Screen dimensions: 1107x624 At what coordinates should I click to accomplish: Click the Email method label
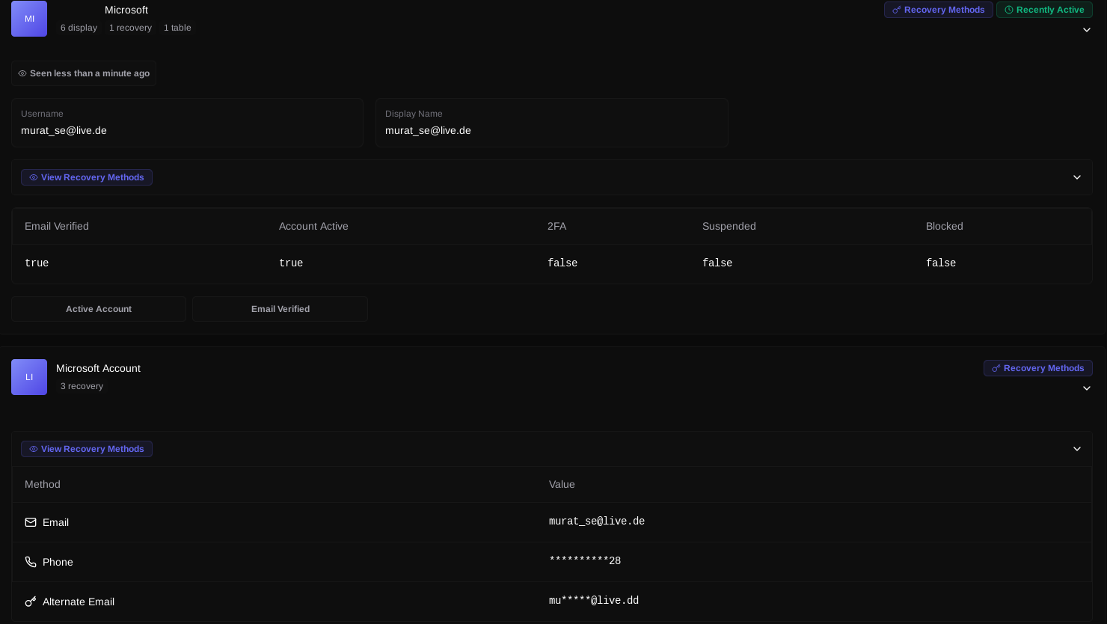tap(55, 522)
